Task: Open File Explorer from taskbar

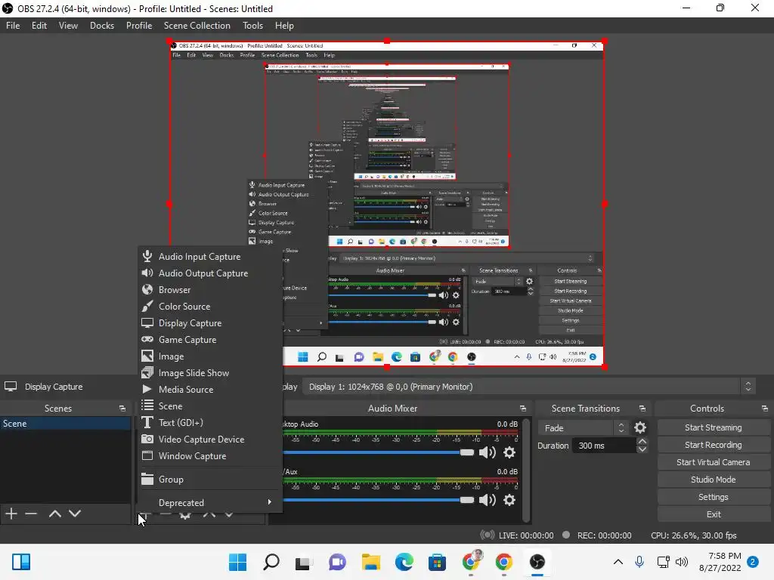Action: click(370, 562)
